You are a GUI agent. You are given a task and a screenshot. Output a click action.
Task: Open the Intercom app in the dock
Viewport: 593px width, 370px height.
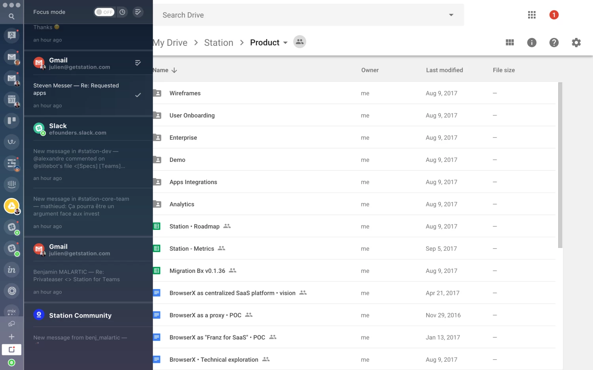[11, 184]
